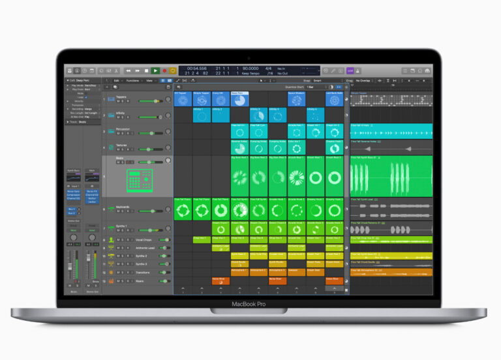The image size is (501, 360).
Task: Open the Drag dropdown showing No Overlap
Action: pyautogui.click(x=365, y=80)
